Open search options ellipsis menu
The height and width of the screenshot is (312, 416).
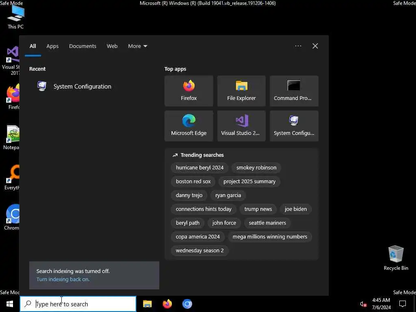coord(298,46)
